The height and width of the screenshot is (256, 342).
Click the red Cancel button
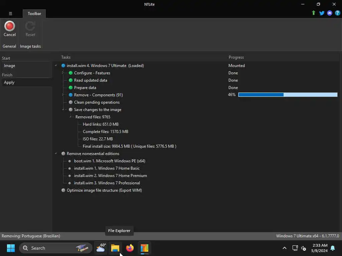tap(10, 29)
